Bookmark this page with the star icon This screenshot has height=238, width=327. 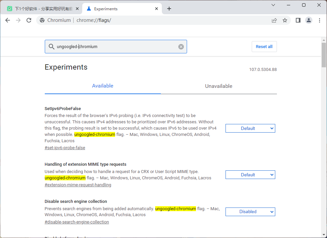(x=285, y=20)
